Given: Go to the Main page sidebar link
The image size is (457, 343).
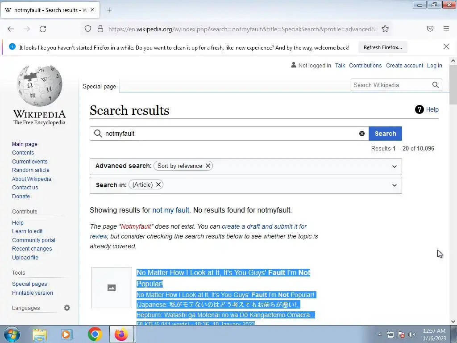Looking at the screenshot, I should [25, 144].
